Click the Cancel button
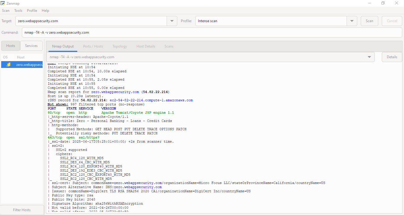404x215 pixels. tap(392, 21)
